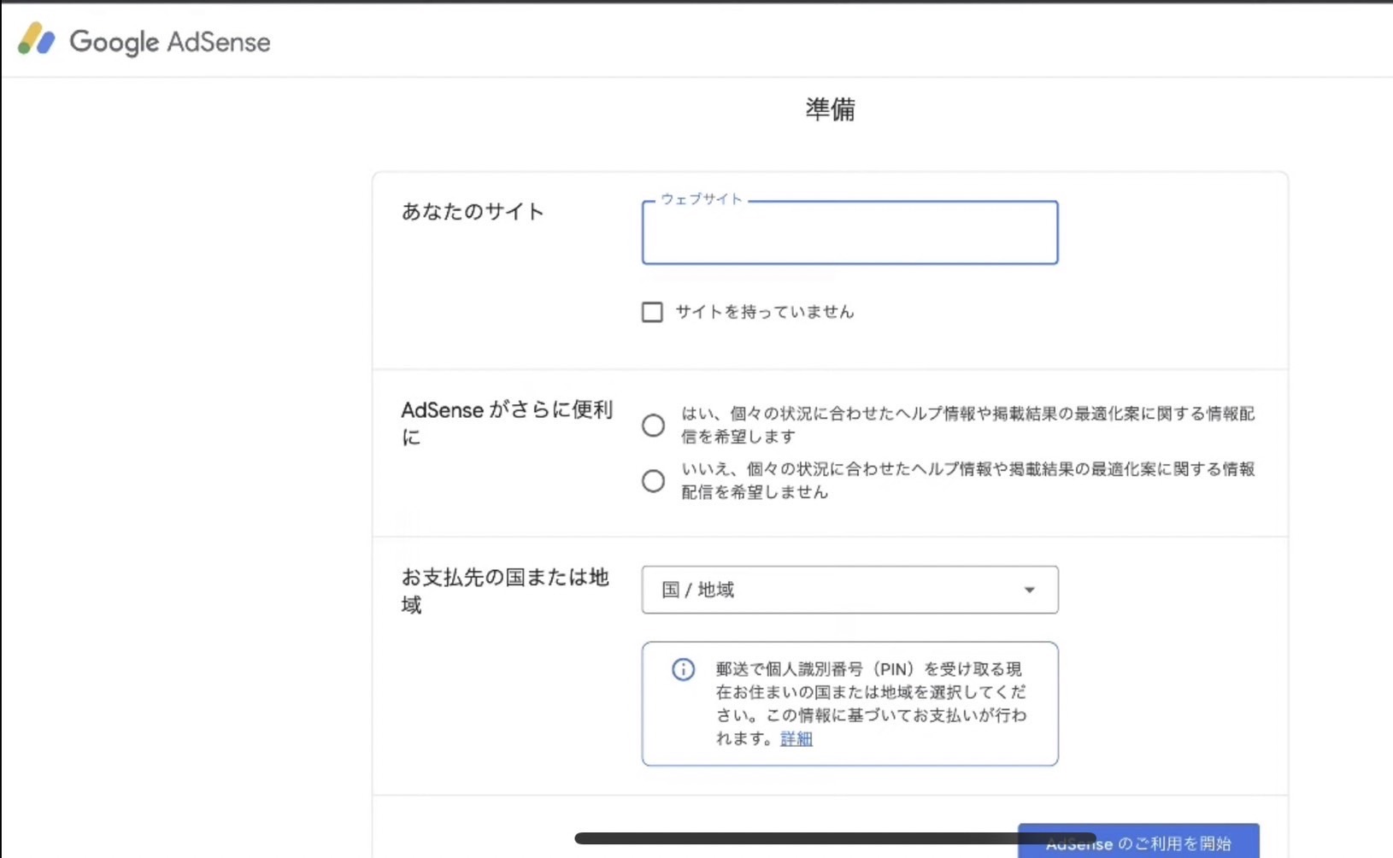Click the いいえ option description text
Screen dimensions: 1393x858
[967, 480]
